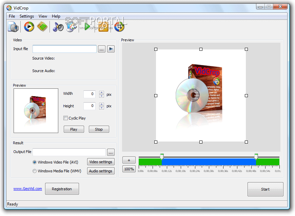
Task: Open Video settings
Action: [x=101, y=162]
